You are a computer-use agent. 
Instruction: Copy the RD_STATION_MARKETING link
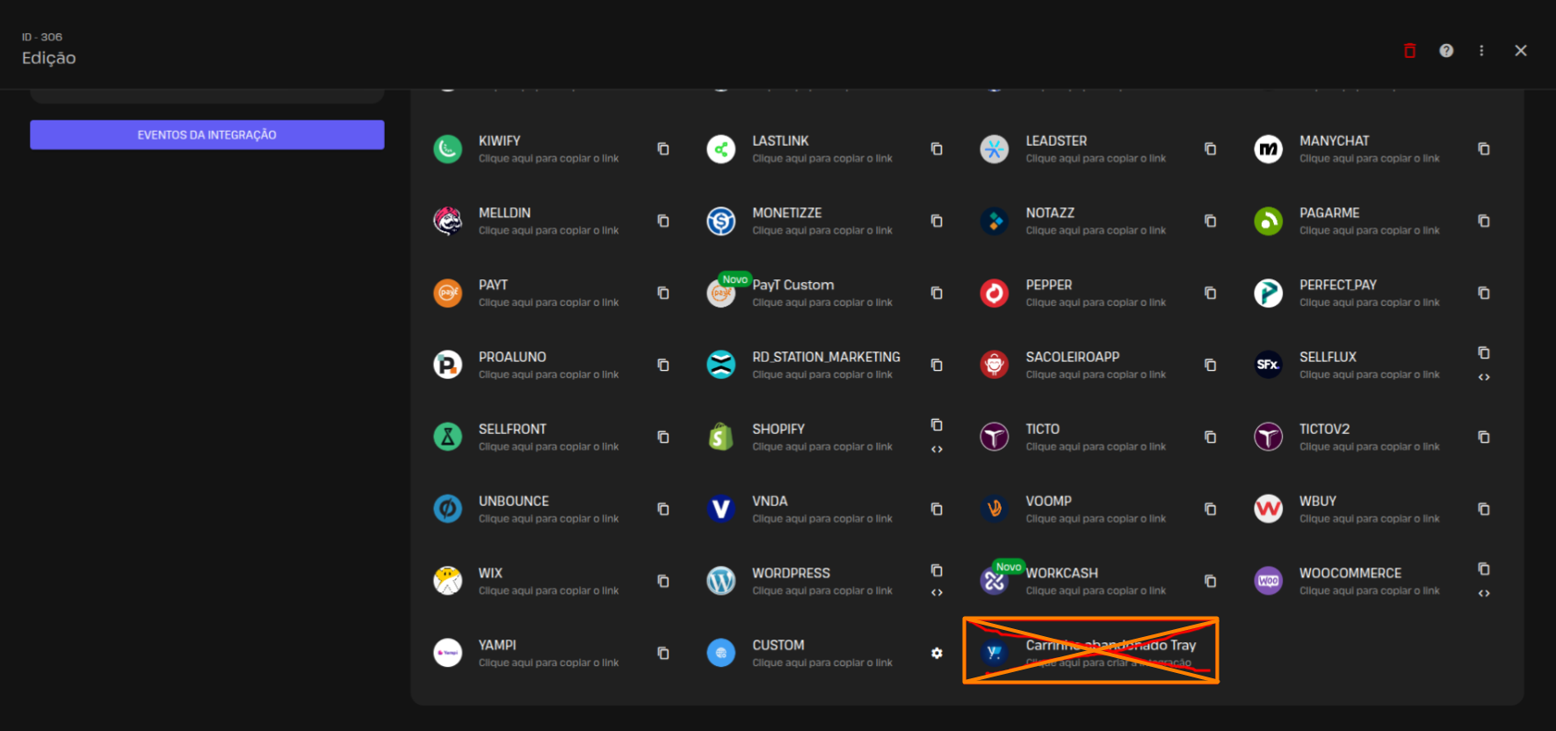[x=937, y=365]
